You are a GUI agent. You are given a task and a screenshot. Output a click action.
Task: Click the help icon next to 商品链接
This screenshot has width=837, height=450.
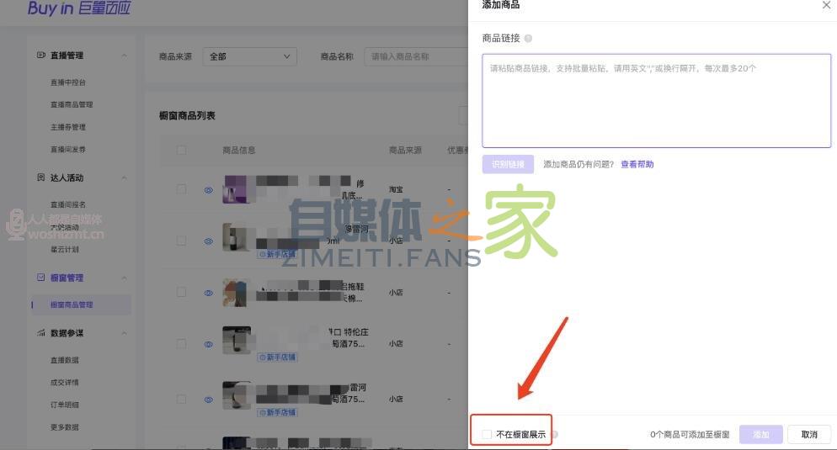pyautogui.click(x=528, y=39)
